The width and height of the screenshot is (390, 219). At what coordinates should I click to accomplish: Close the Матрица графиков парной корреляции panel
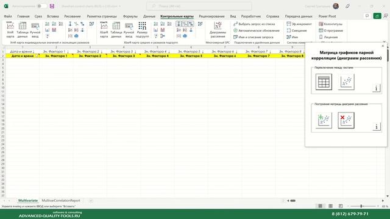(383, 46)
